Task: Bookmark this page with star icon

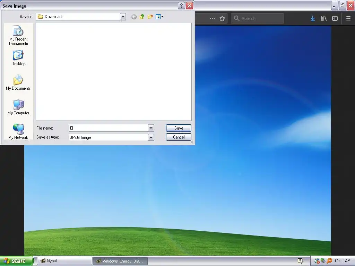Action: (x=222, y=19)
